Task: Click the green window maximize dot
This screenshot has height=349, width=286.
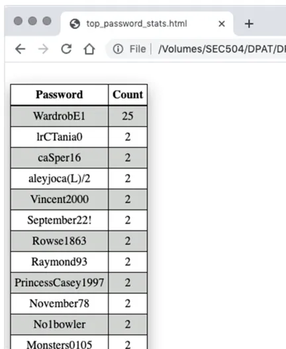Action: 47,21
